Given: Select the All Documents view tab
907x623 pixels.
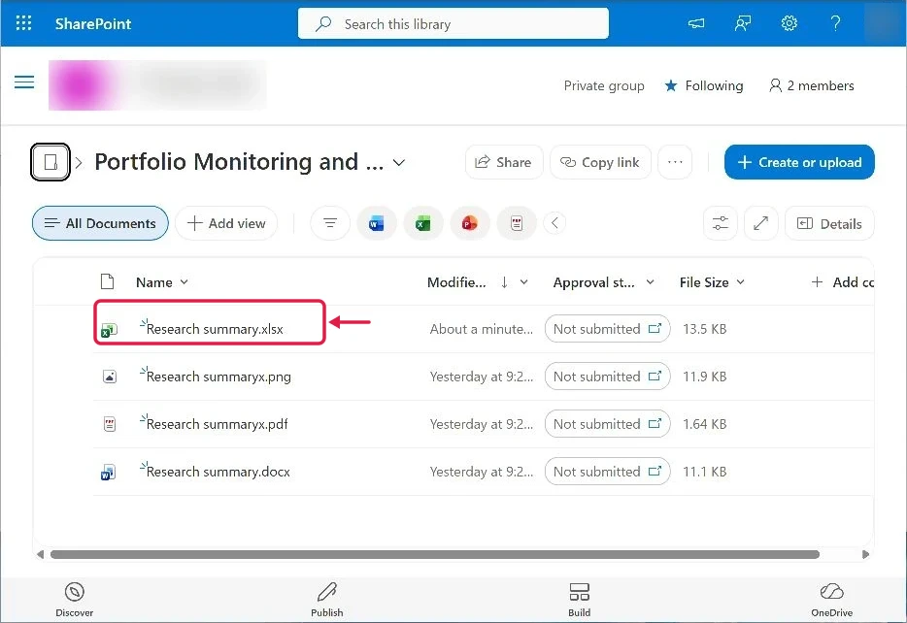Looking at the screenshot, I should coord(100,223).
